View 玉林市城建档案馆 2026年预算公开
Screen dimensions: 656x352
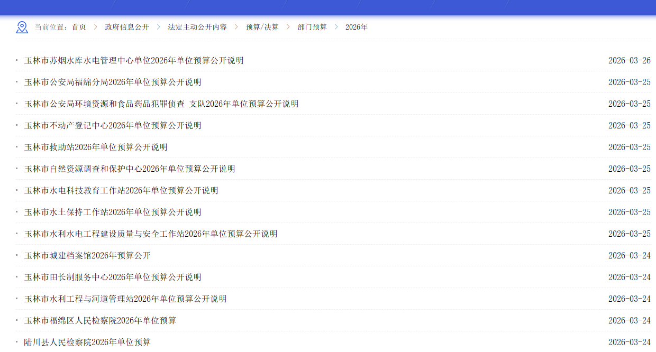click(x=87, y=256)
